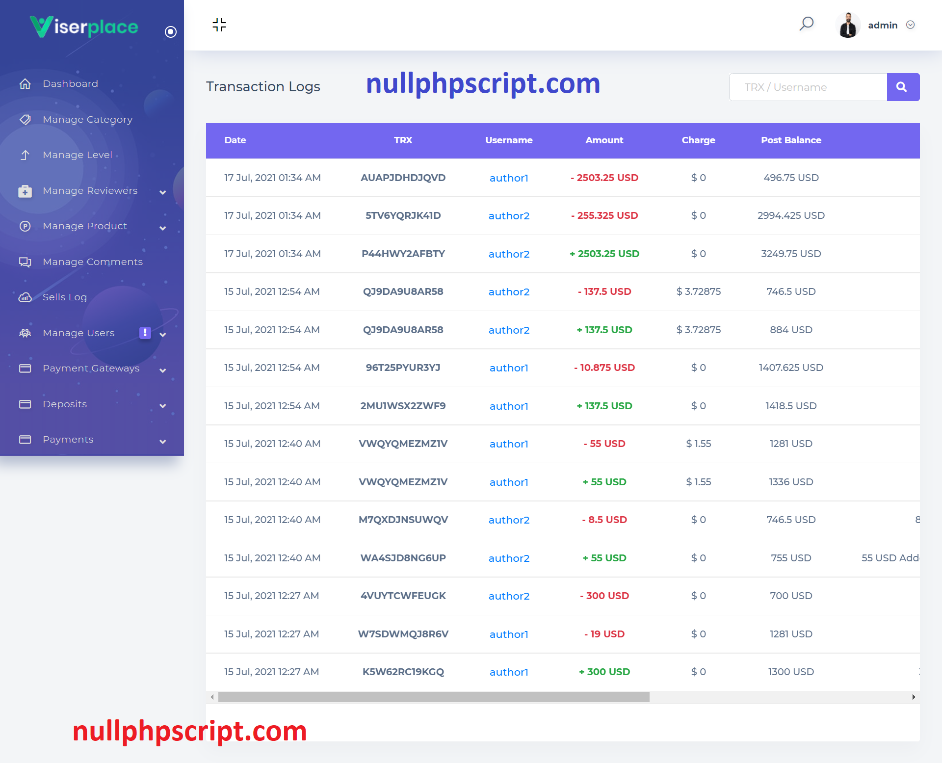Focus the TRX / Username search field
Image resolution: width=942 pixels, height=763 pixels.
point(808,87)
